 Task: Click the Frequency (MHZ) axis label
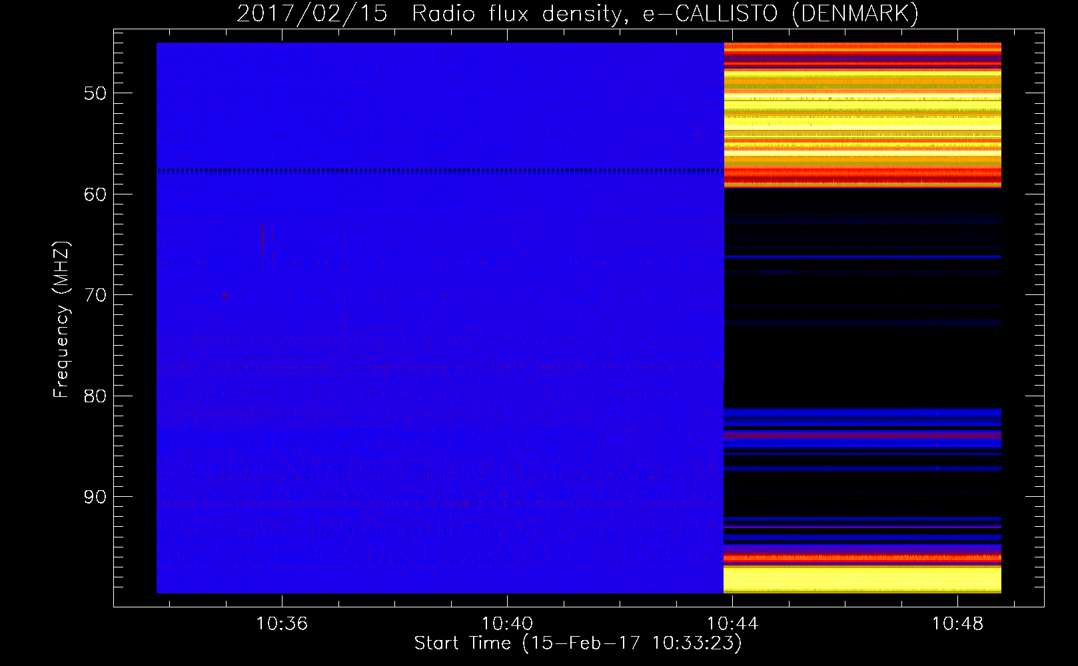[61, 320]
